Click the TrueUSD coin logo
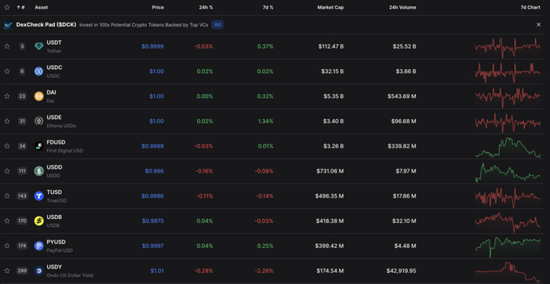This screenshot has height=284, width=550. pos(38,196)
